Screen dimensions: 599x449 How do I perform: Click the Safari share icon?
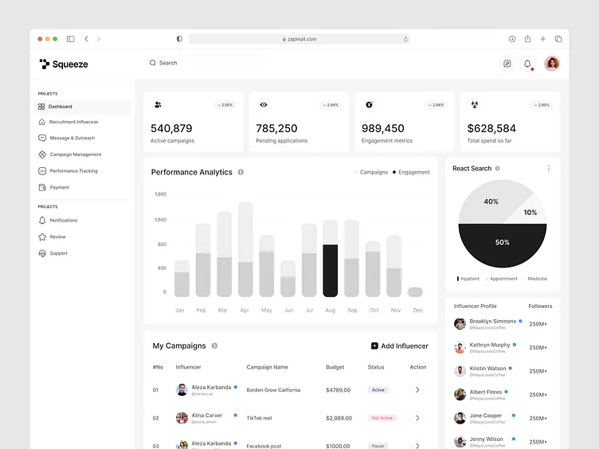tap(527, 39)
